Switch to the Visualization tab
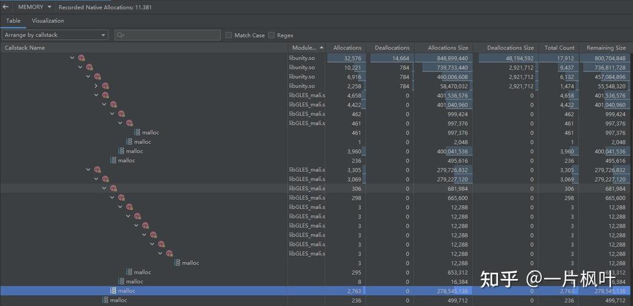 (48, 21)
